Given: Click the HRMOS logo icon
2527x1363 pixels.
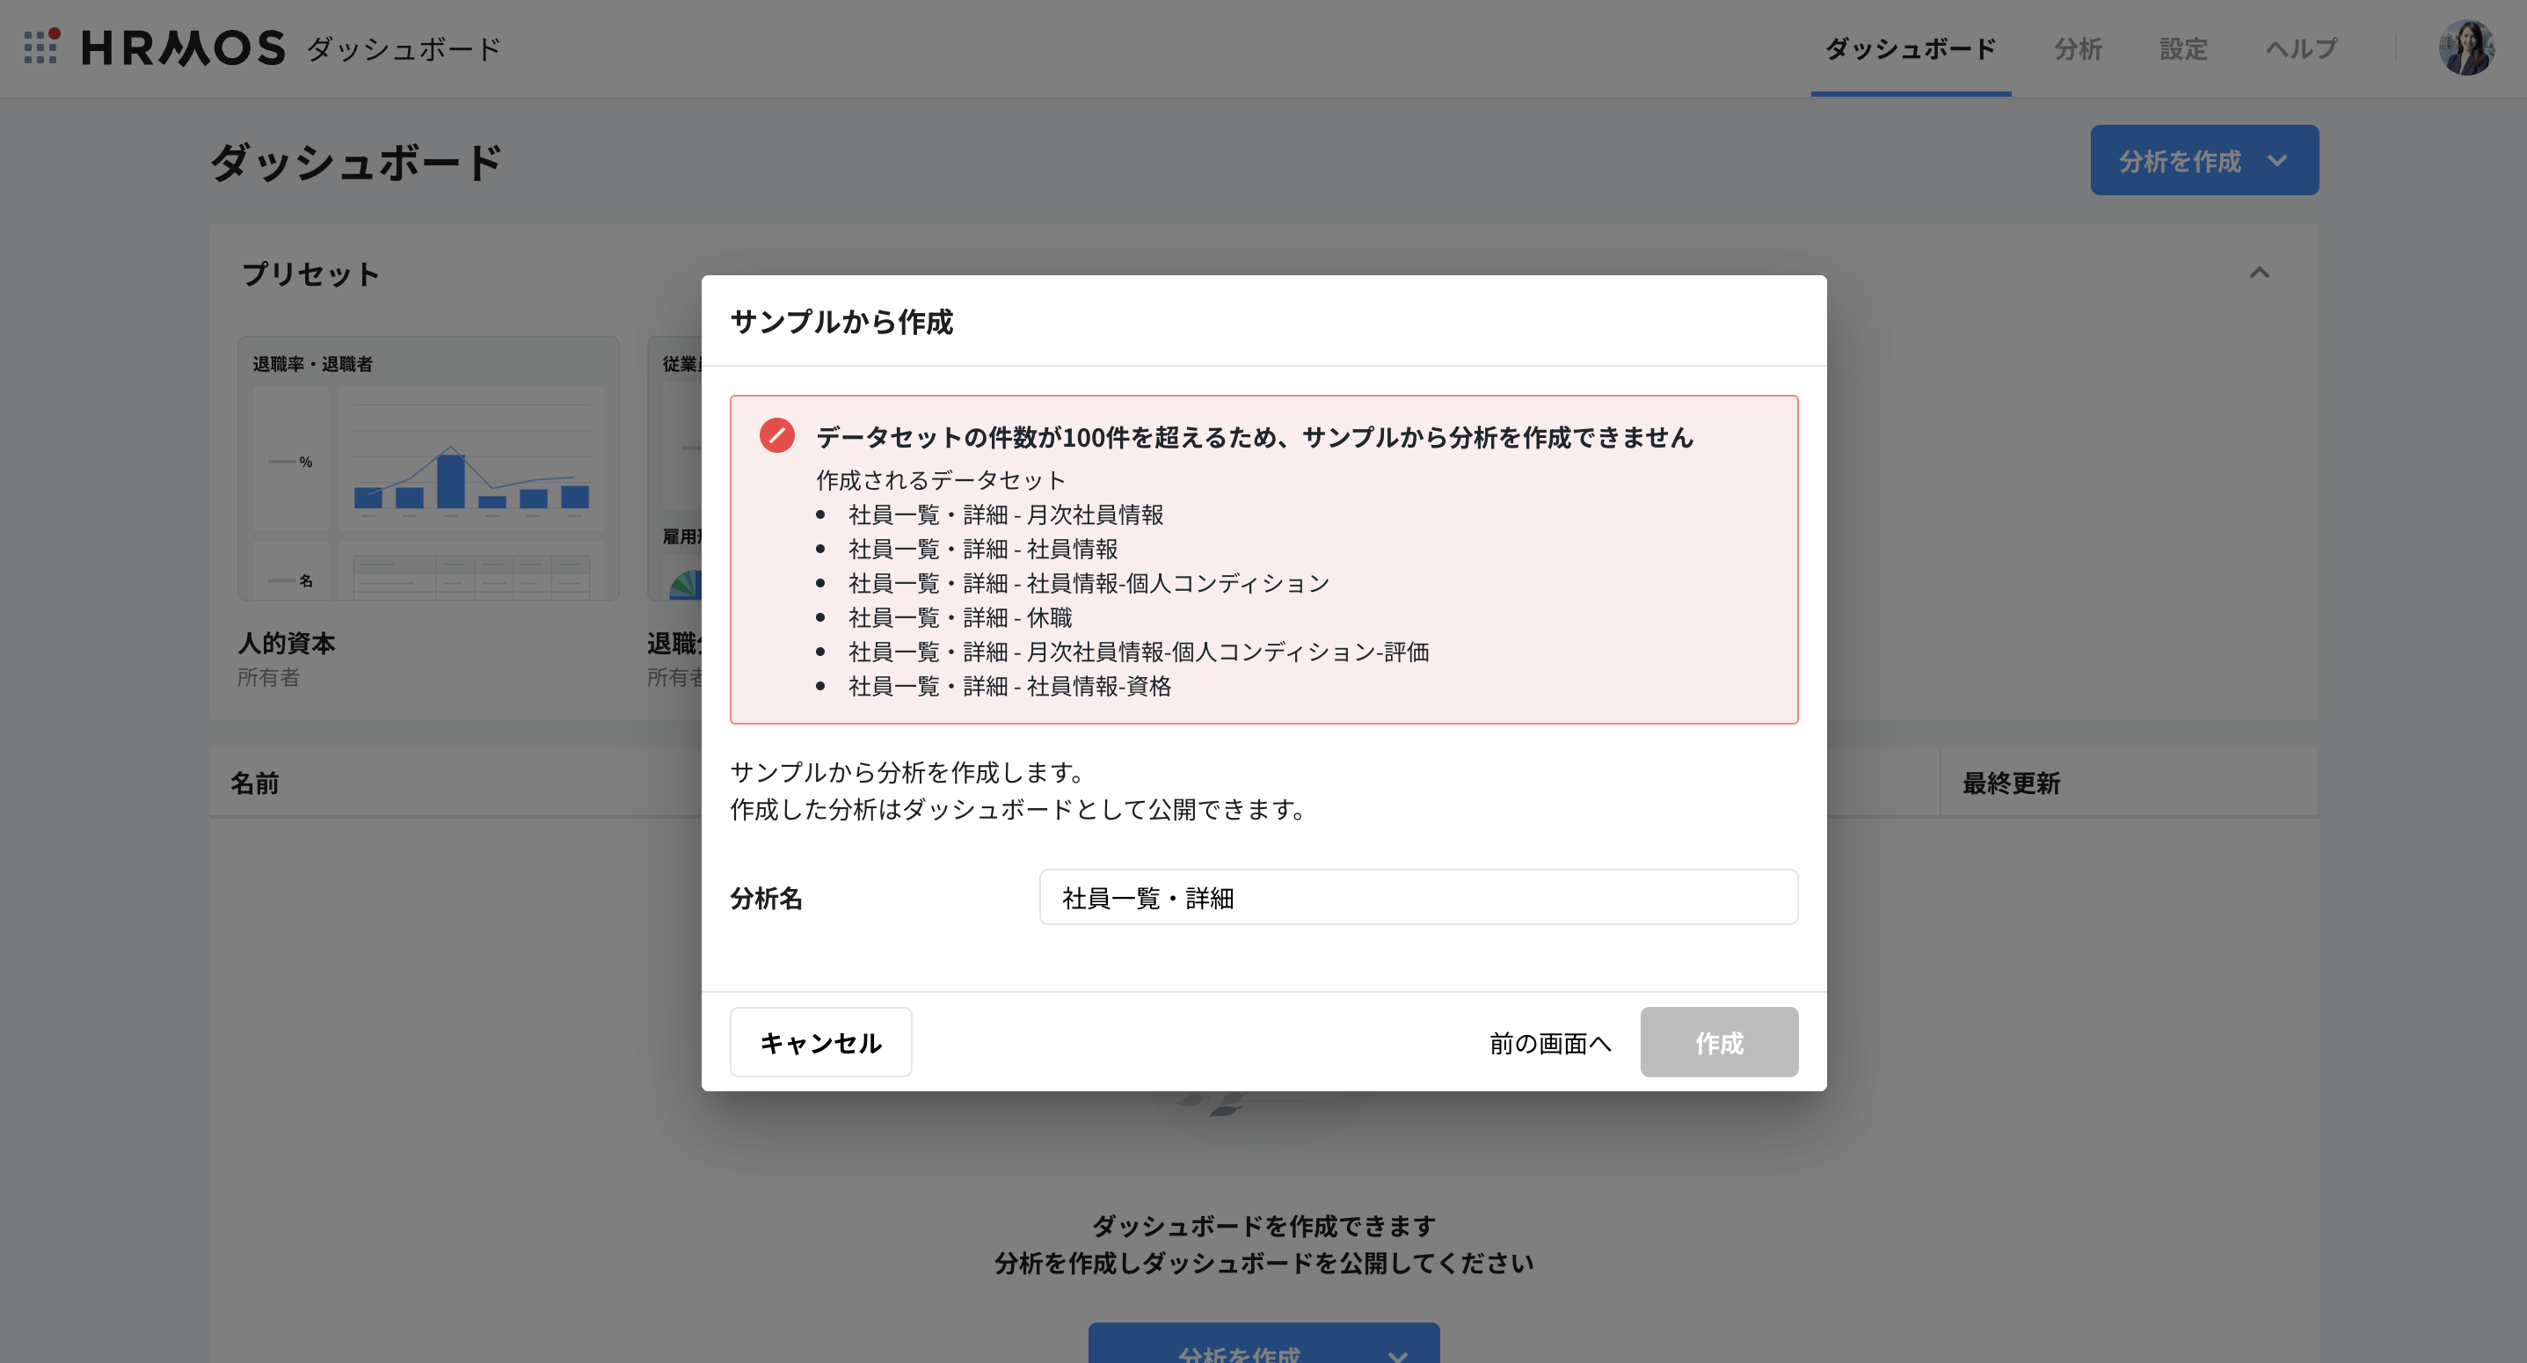Looking at the screenshot, I should (40, 46).
